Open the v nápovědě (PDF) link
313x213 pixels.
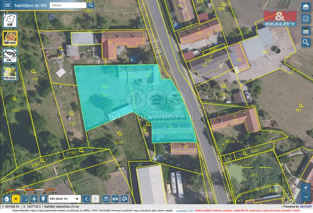click(184, 211)
